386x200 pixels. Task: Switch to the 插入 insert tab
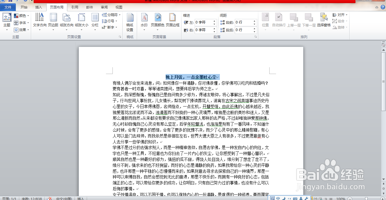point(39,7)
